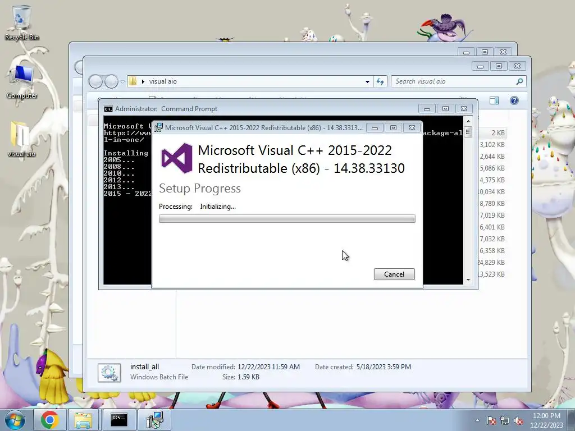Click the 2 KB file size entry
Screen dimensions: 575x431
pos(498,132)
